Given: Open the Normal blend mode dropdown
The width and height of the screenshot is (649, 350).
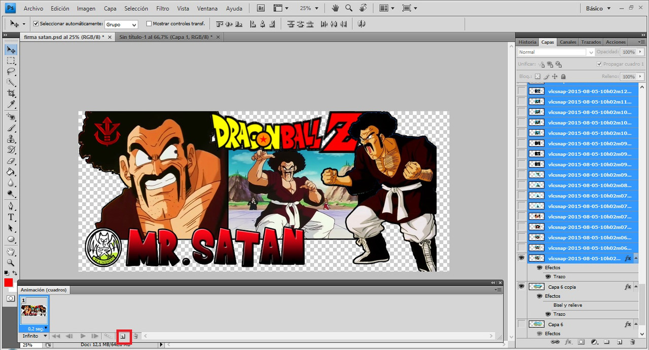Looking at the screenshot, I should pos(556,52).
